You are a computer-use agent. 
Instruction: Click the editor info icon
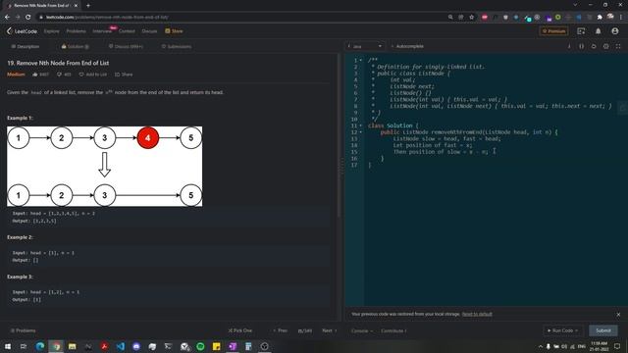(x=569, y=46)
